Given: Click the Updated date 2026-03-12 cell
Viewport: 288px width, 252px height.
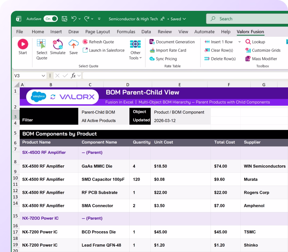Looking at the screenshot, I should [181, 121].
